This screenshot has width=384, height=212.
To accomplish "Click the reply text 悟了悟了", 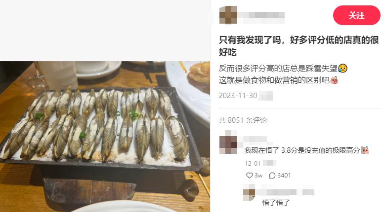I will (276, 203).
